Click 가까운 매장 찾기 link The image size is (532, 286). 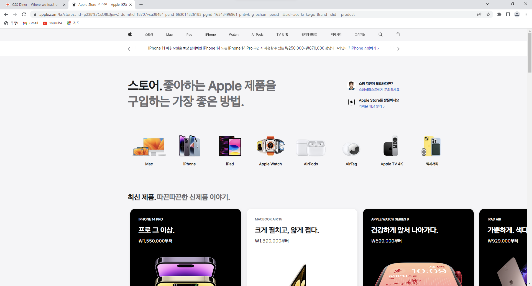tap(372, 106)
